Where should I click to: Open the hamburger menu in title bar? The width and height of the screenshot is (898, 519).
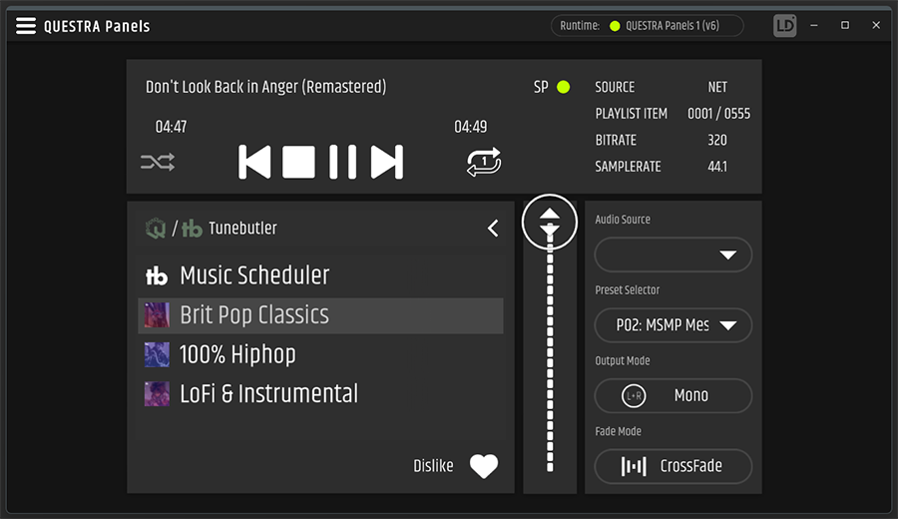(26, 26)
